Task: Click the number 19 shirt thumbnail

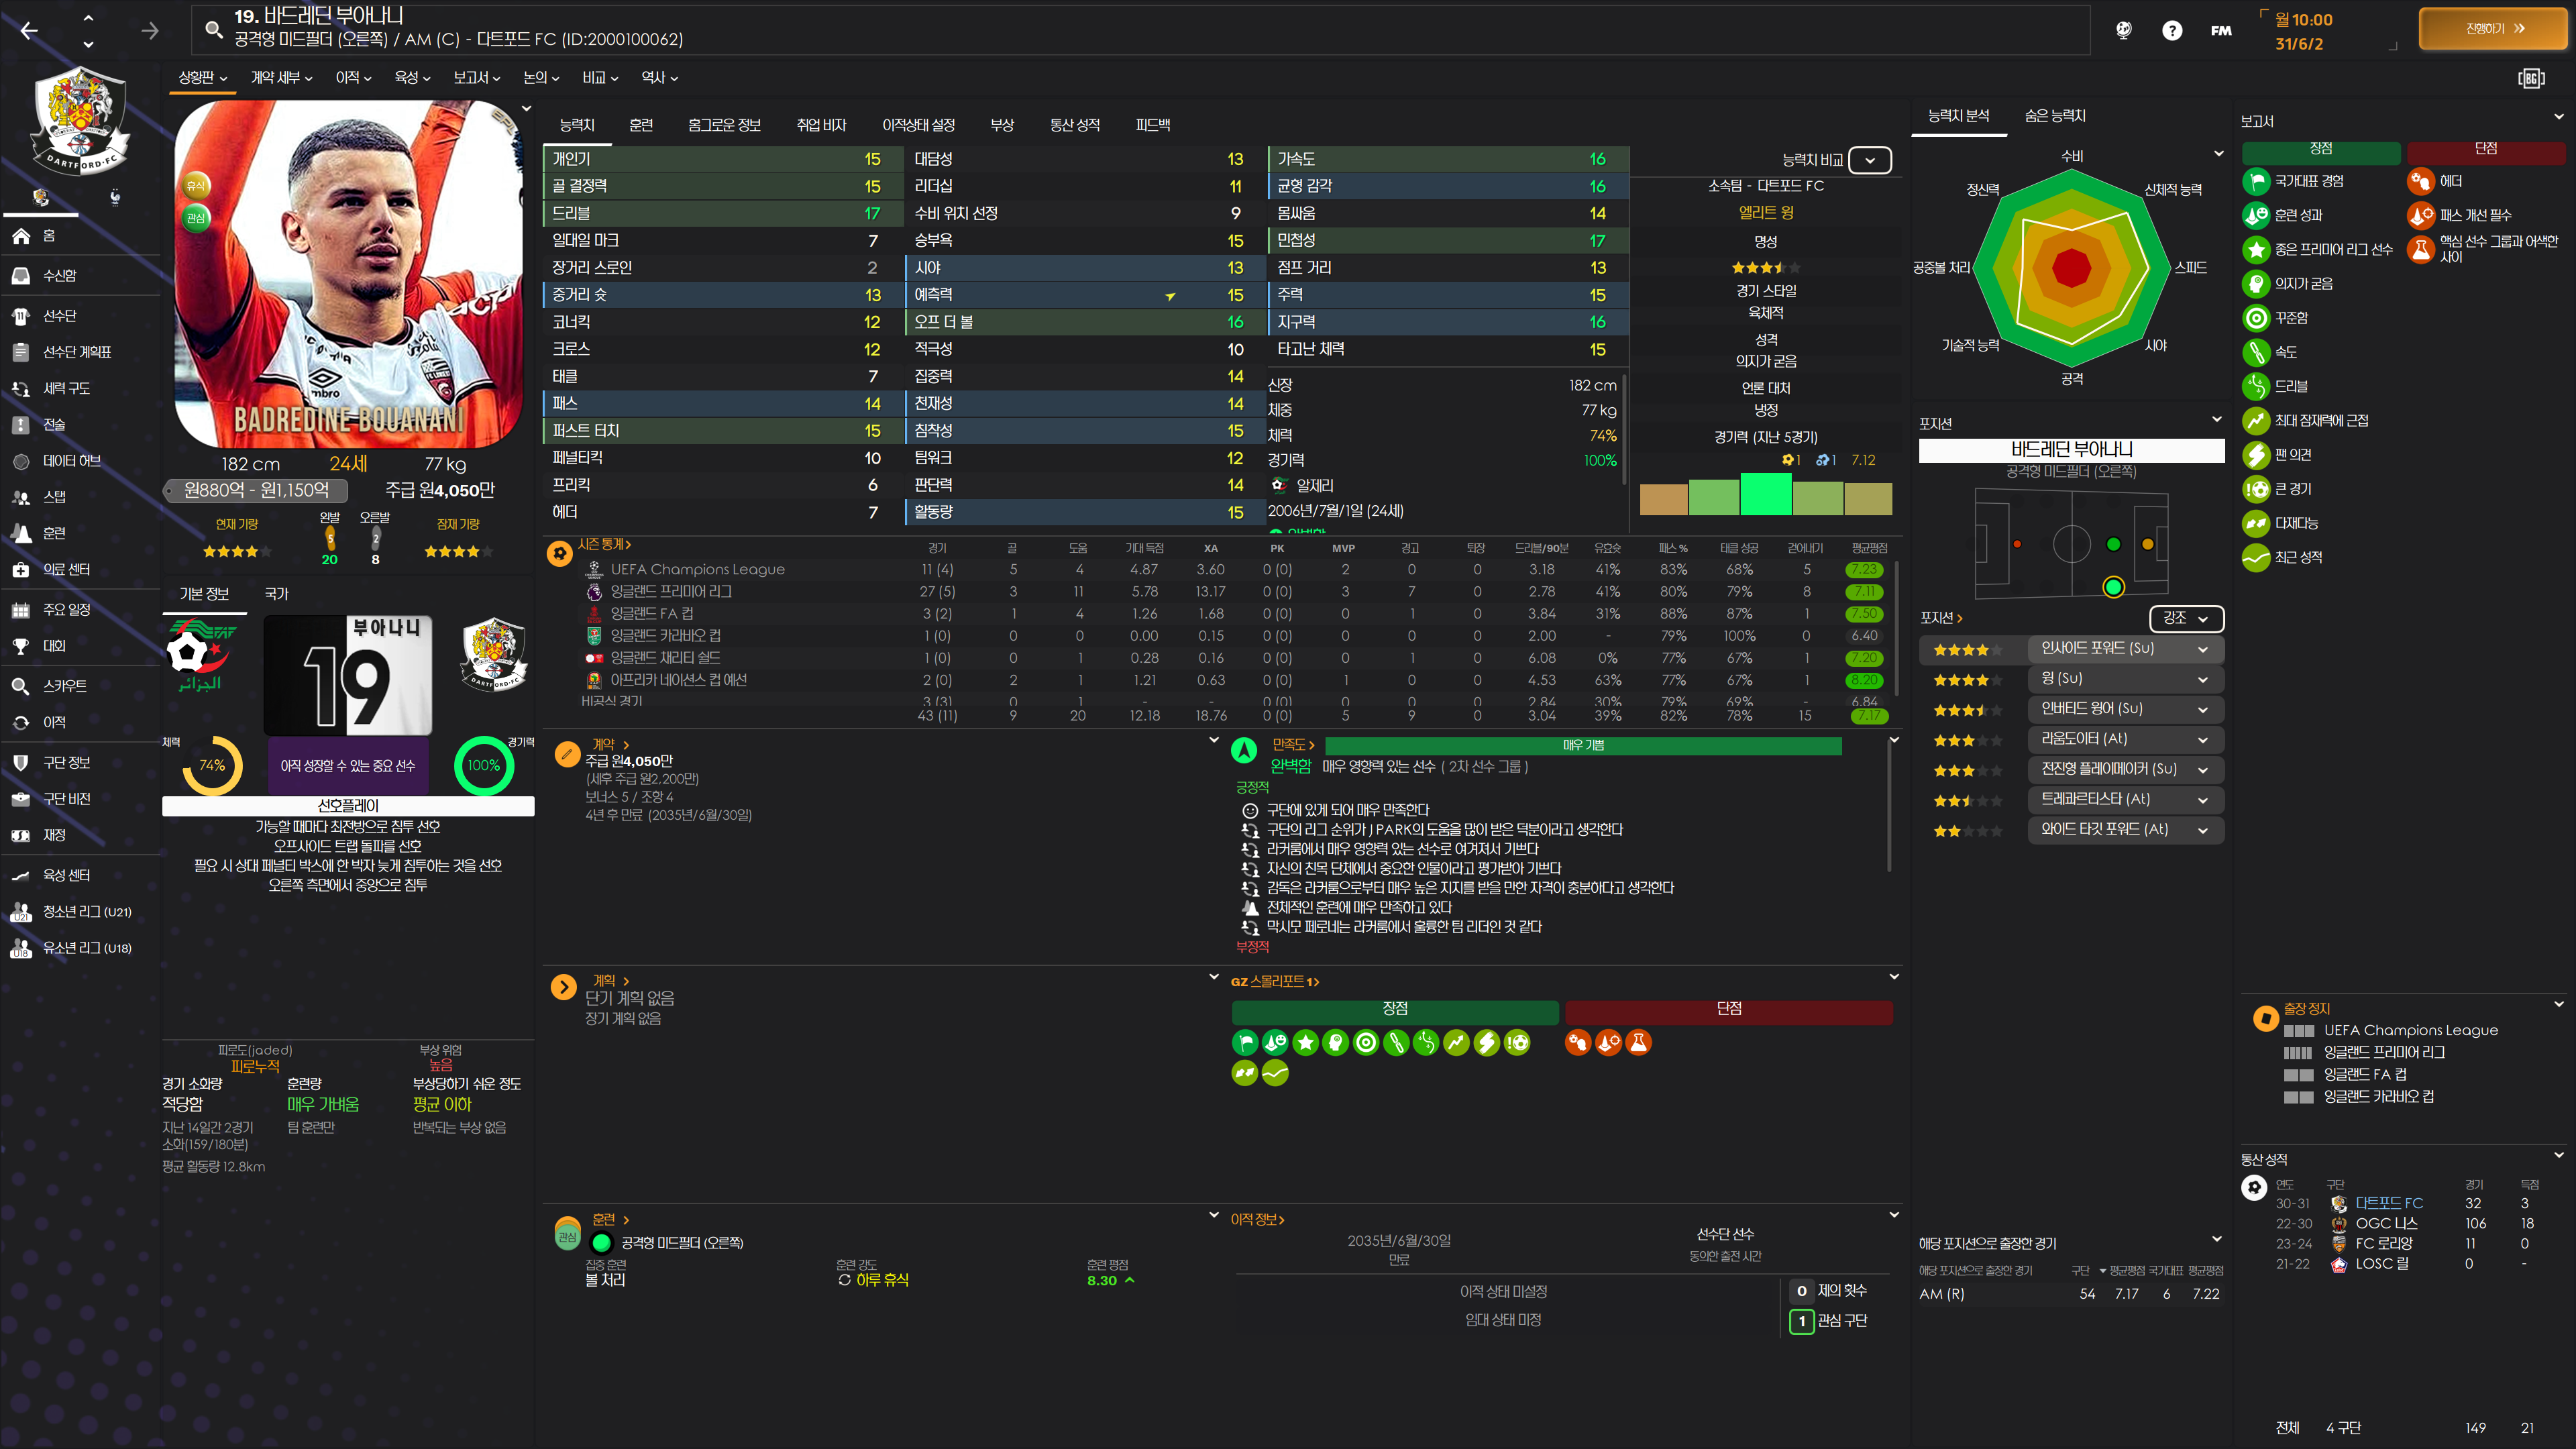Action: coord(348,675)
